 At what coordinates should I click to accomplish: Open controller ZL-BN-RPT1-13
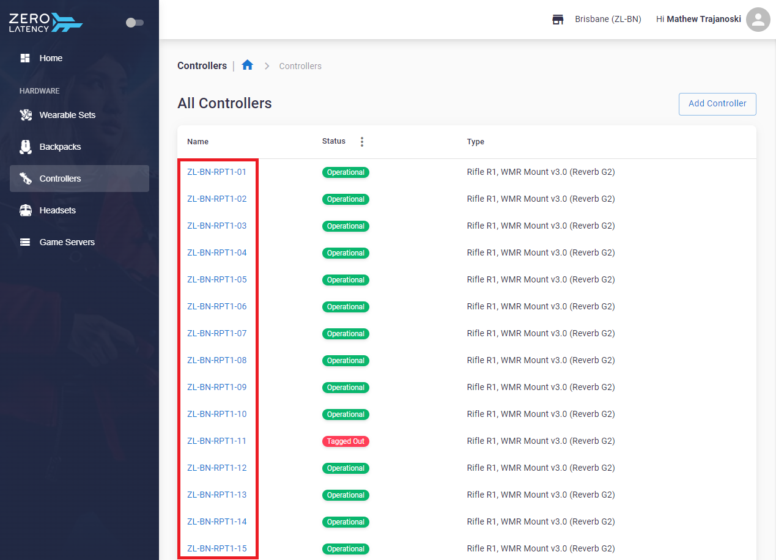pos(216,495)
